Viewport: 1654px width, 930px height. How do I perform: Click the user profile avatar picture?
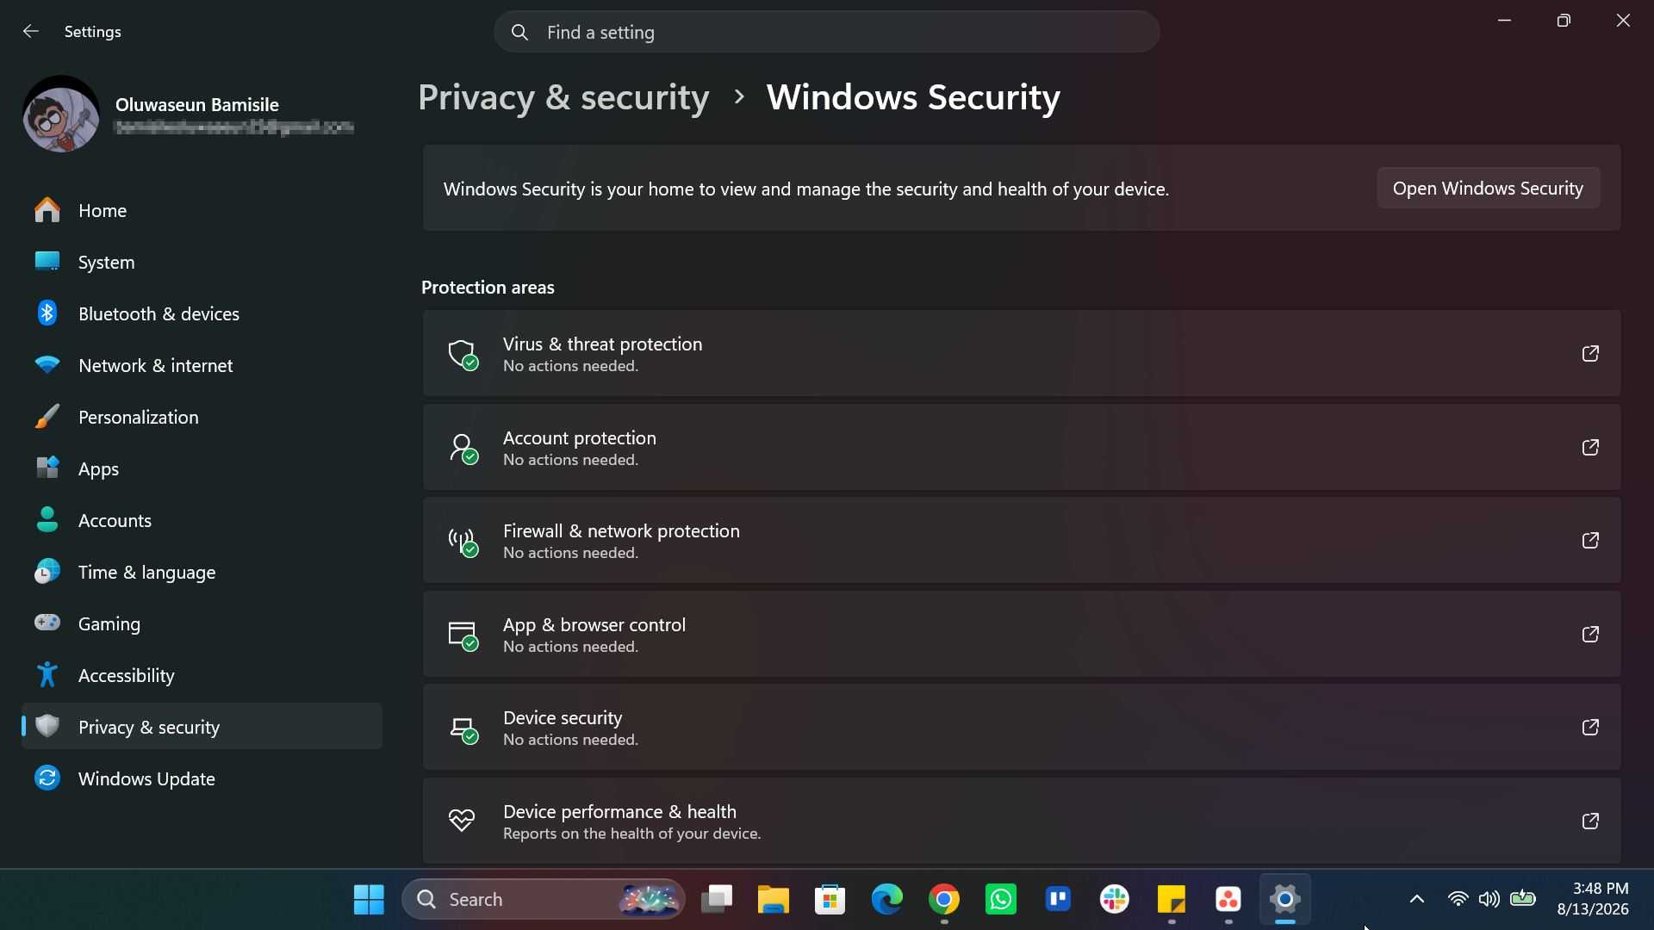pos(61,115)
